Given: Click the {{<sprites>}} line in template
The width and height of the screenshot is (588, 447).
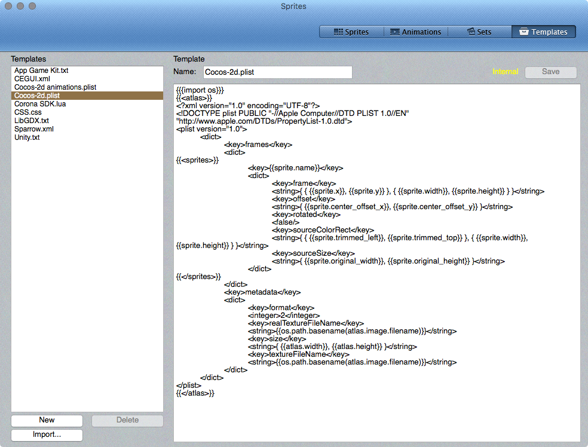Looking at the screenshot, I should coord(197,160).
